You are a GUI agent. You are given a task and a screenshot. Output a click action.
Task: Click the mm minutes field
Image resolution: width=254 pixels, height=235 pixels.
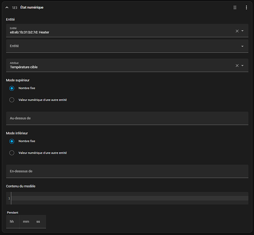(x=26, y=221)
